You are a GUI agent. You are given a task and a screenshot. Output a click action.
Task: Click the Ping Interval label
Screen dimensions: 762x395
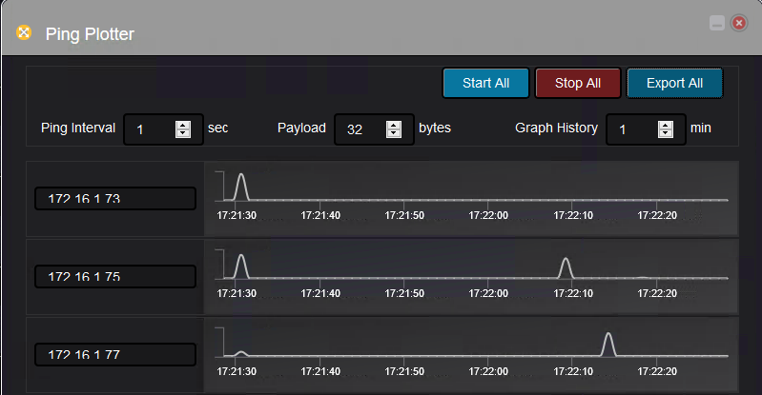[x=78, y=128]
